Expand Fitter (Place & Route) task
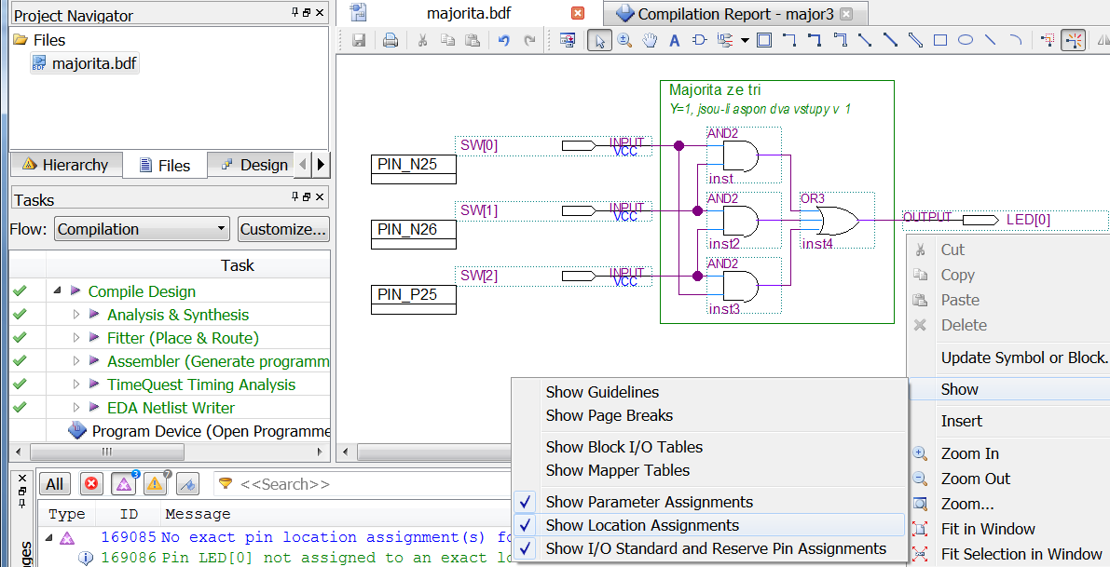 point(76,338)
